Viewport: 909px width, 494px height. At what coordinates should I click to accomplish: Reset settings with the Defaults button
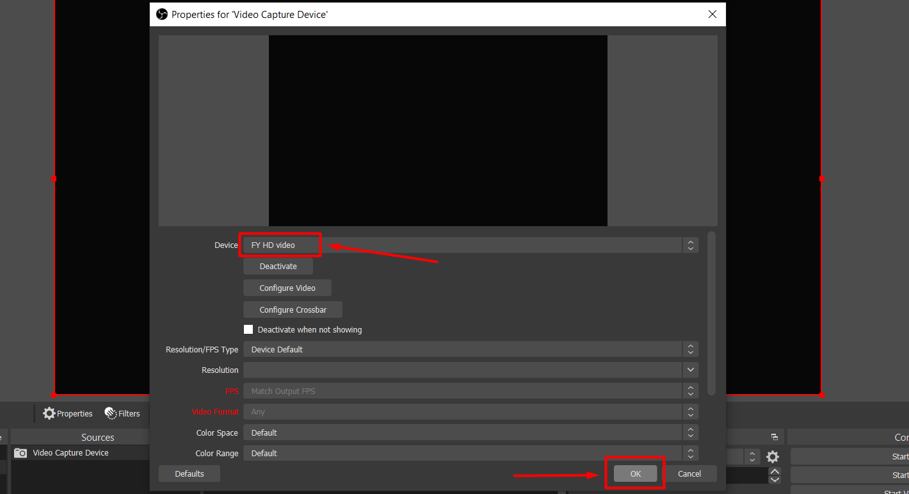coord(189,473)
